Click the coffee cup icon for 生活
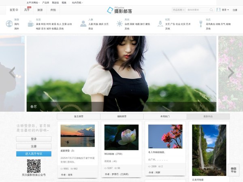 [x=30, y=24]
